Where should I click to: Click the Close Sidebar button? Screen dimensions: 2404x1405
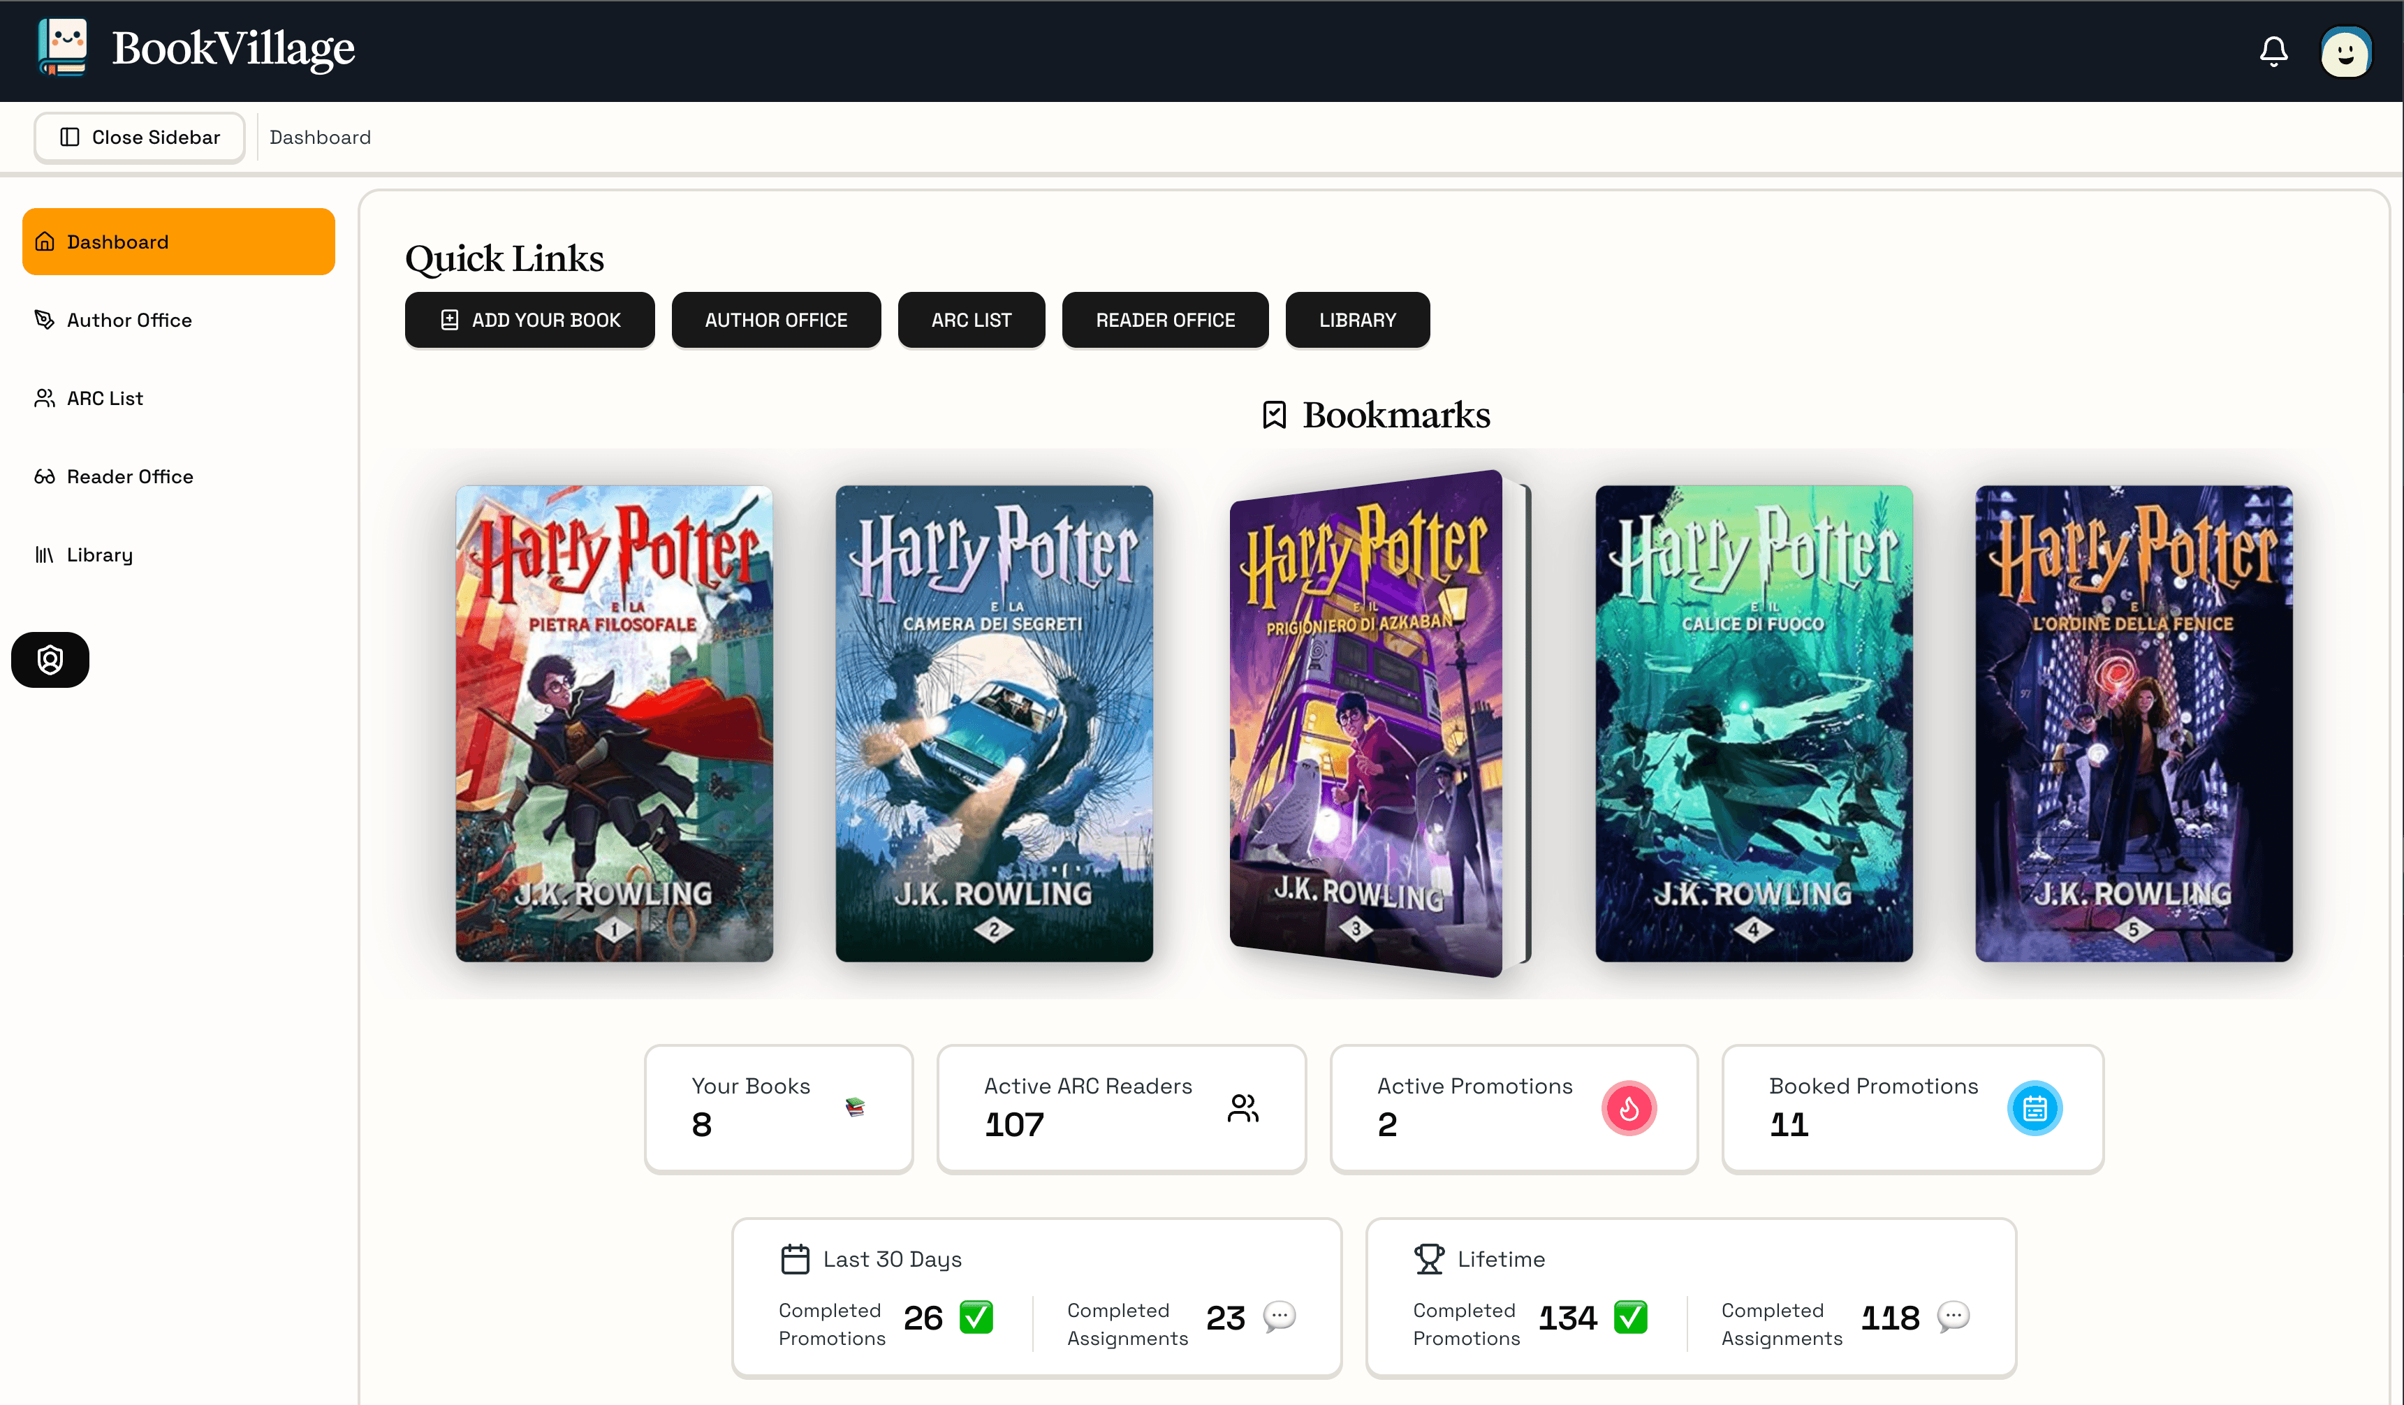140,138
